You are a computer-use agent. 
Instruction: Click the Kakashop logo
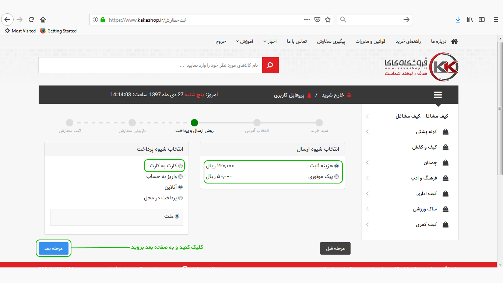coord(422,67)
